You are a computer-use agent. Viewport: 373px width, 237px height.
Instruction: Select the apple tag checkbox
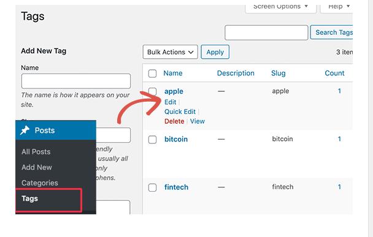152,91
